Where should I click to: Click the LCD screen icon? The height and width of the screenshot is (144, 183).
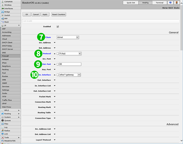[x=3, y=134]
